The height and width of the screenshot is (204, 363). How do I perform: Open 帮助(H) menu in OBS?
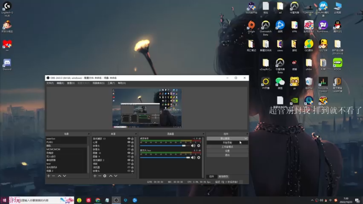122,83
